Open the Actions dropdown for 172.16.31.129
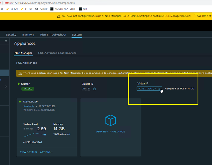The image size is (212, 165). click(47, 152)
